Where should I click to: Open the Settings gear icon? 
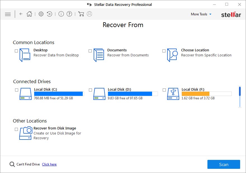point(41,14)
